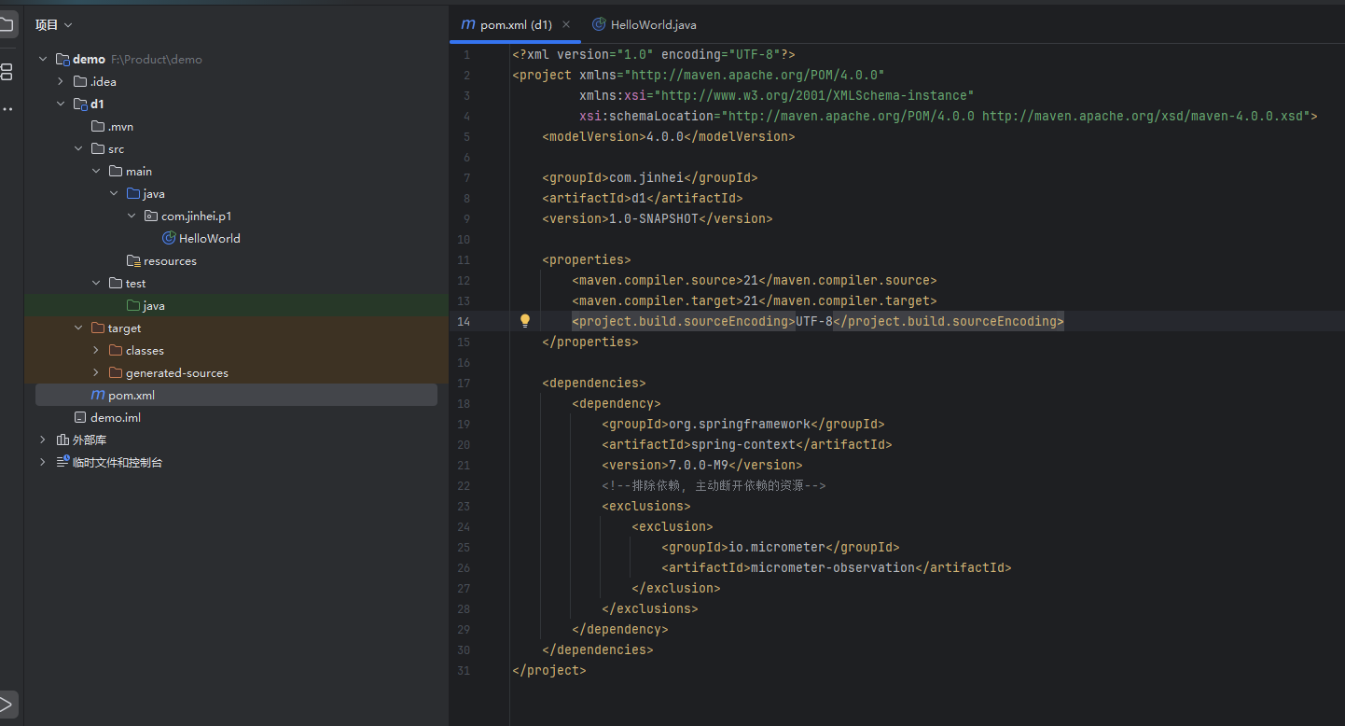
Task: Click the demo module folder icon
Action: [62, 59]
